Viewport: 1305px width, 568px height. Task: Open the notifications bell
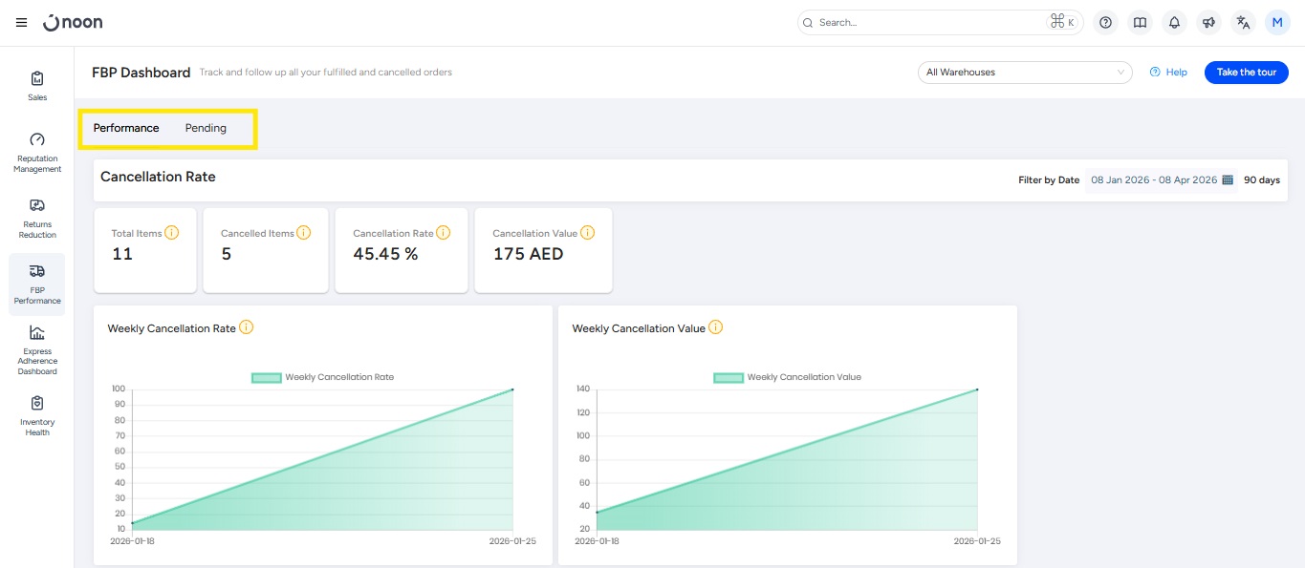tap(1174, 23)
